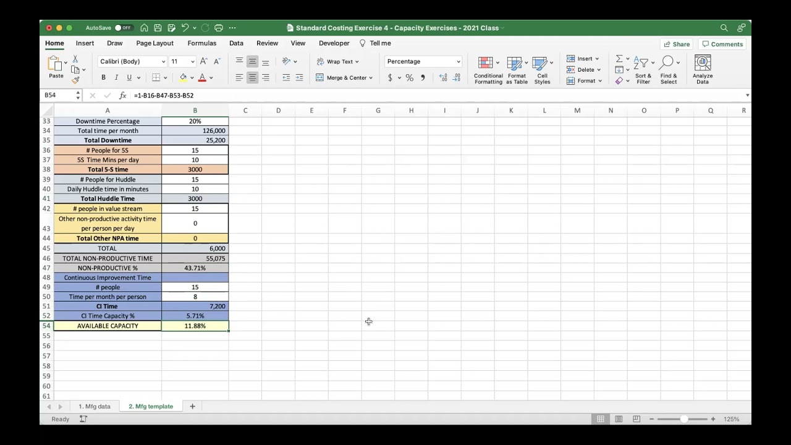791x445 pixels.
Task: Go to the Review tab
Action: click(267, 43)
